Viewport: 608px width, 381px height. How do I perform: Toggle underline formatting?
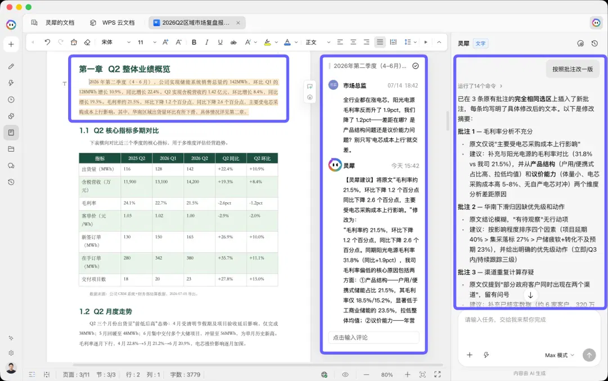coord(220,42)
